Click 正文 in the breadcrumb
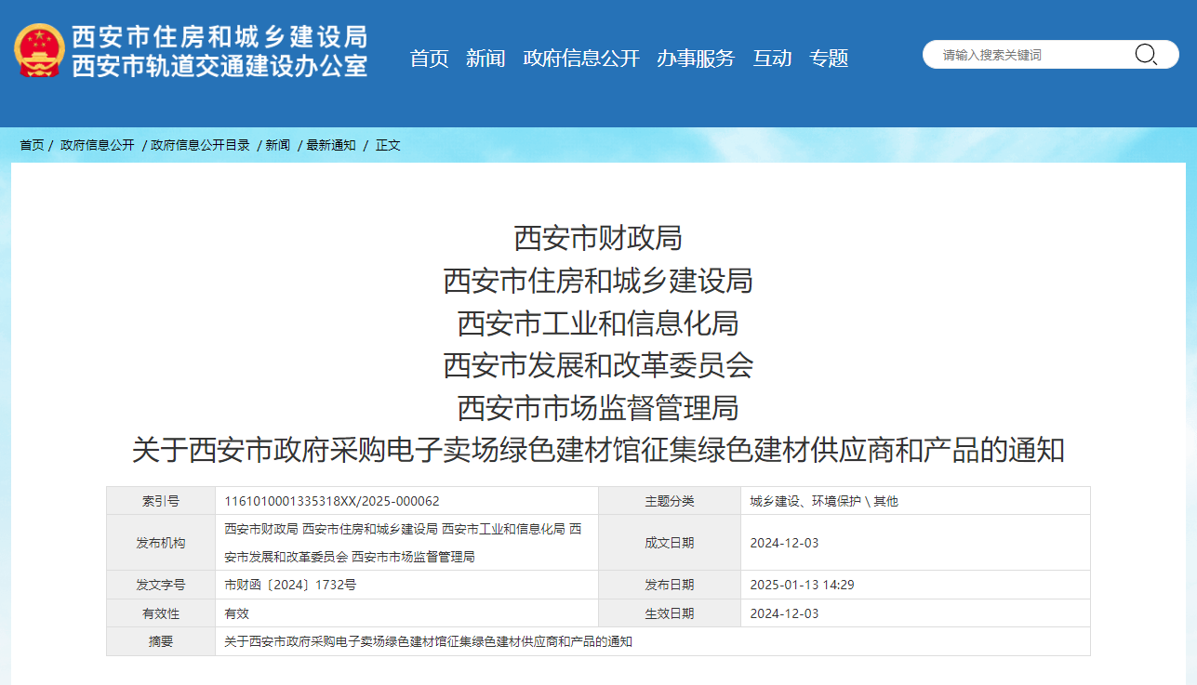 coord(386,145)
